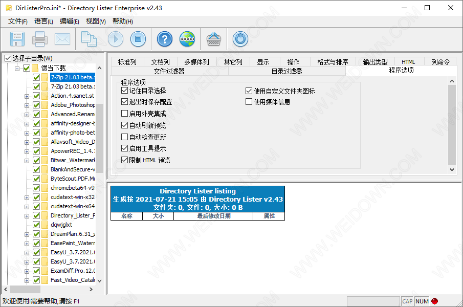The height and width of the screenshot is (307, 463).
Task: Switch to the HTML tab
Action: (x=408, y=62)
